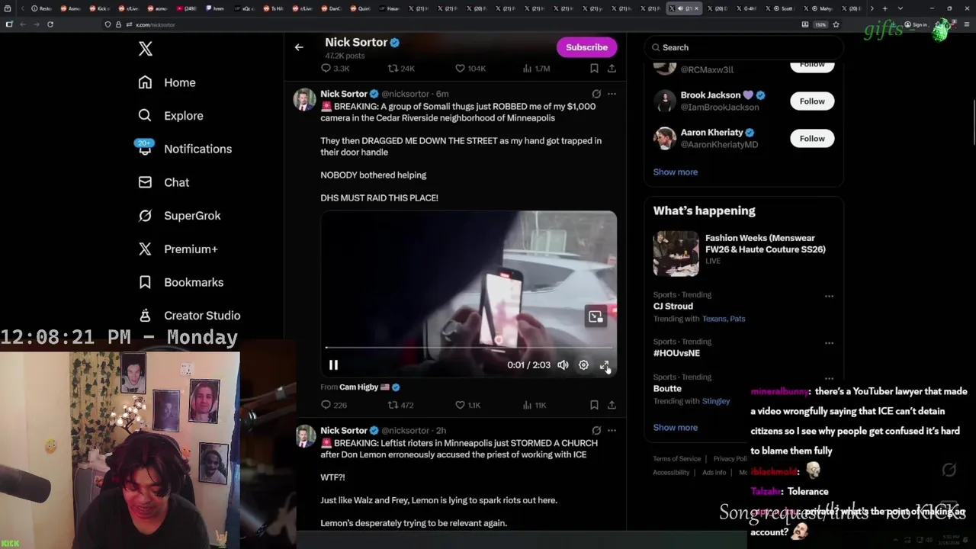Open more options on the 6m post
The image size is (976, 549).
click(612, 94)
